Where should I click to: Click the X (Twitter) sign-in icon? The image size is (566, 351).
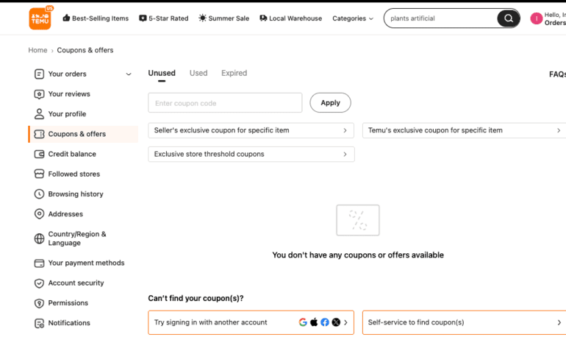(x=336, y=322)
